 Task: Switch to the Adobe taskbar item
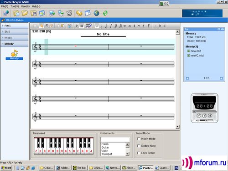coord(63,168)
